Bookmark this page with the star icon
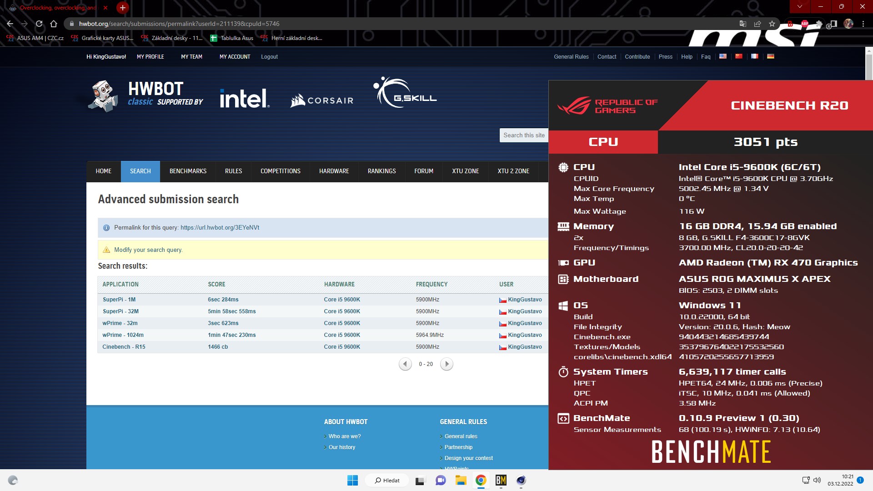The image size is (873, 491). tap(772, 24)
